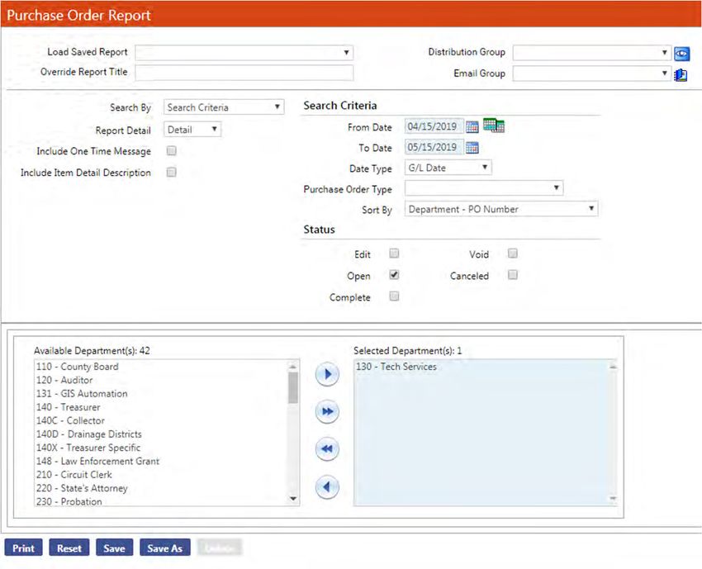The height and width of the screenshot is (569, 702).
Task: Open the Purchase Order Type dropdown
Action: [483, 188]
